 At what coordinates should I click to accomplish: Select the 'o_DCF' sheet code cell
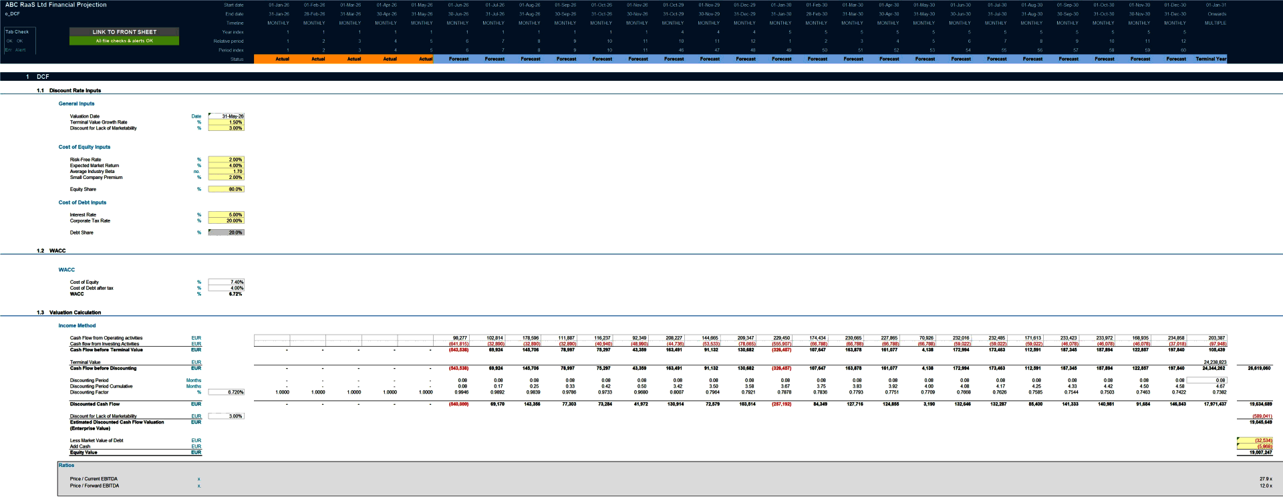(x=13, y=13)
